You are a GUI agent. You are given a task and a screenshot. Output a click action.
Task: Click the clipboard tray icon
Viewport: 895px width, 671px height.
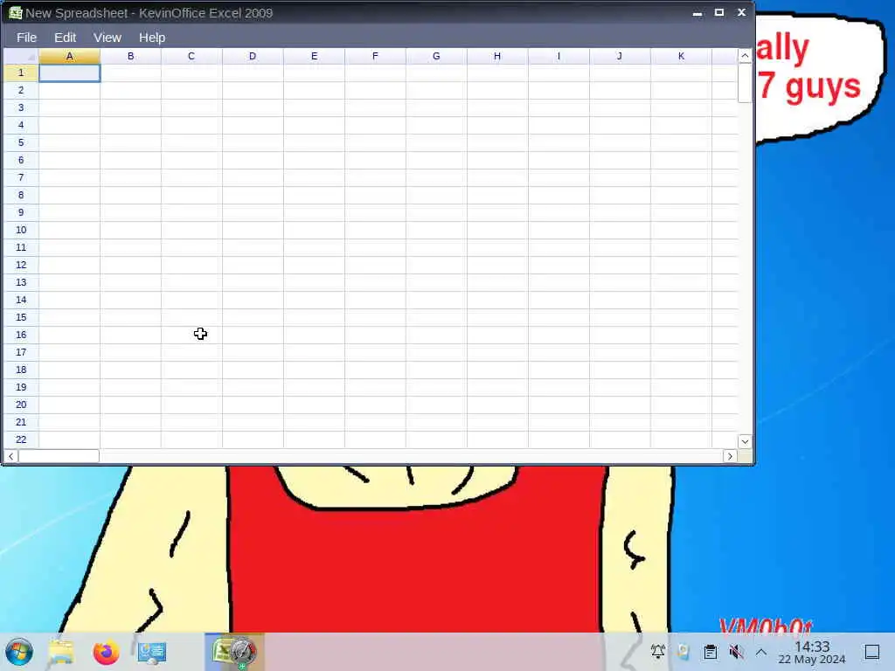pyautogui.click(x=710, y=652)
